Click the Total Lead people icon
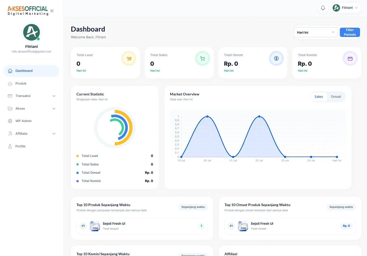Screen dimensions: 367x256 point(129,58)
